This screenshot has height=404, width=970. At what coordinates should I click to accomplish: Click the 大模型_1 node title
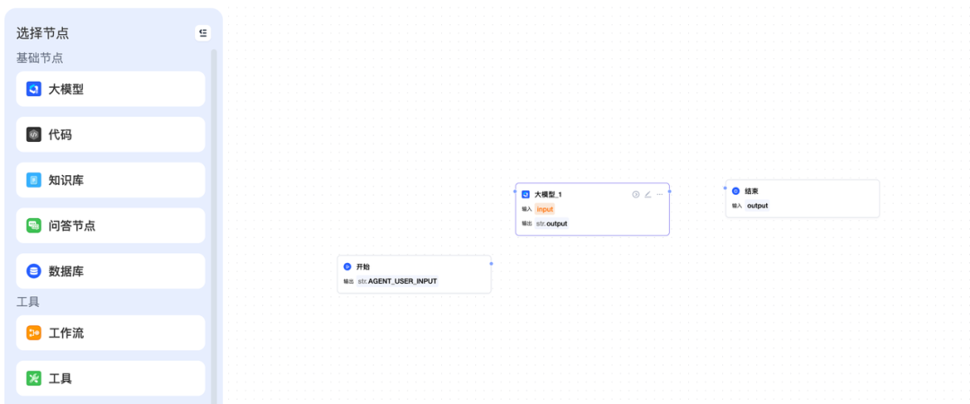(x=548, y=194)
